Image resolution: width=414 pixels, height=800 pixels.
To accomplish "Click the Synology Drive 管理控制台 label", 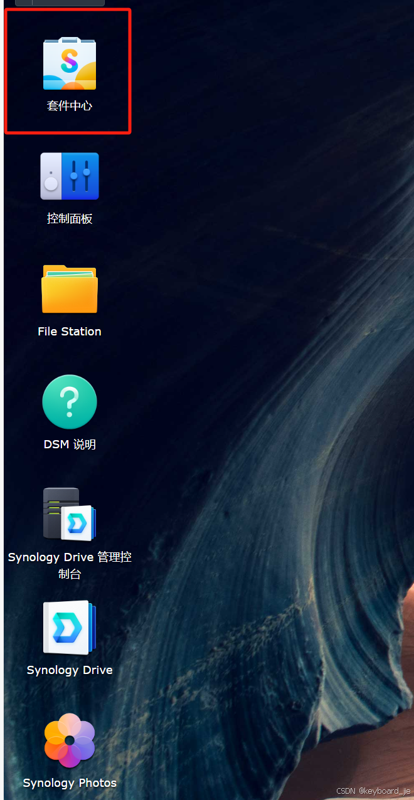I will (70, 566).
